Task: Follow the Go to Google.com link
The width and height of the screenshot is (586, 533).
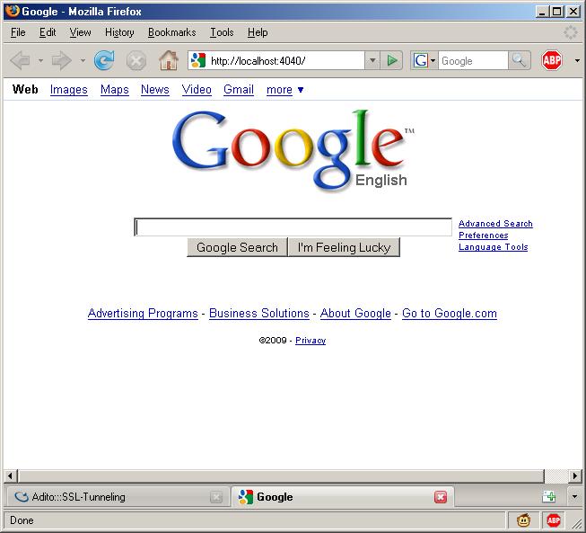Action: pos(450,314)
